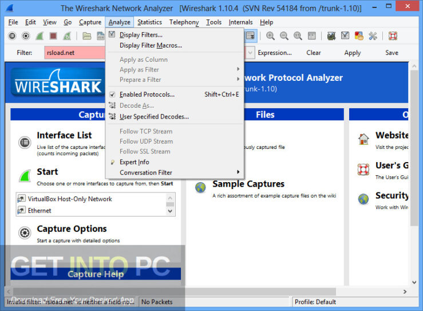Image resolution: width=423 pixels, height=311 pixels.
Task: Click the Save filter button
Action: click(392, 53)
